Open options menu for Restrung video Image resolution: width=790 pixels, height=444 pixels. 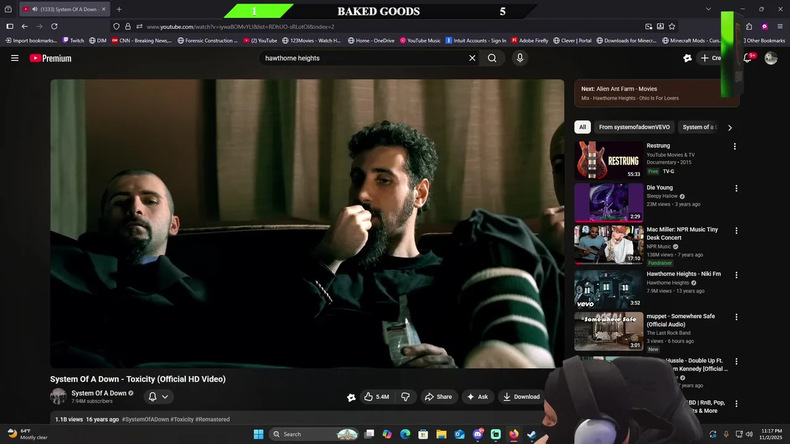point(734,147)
